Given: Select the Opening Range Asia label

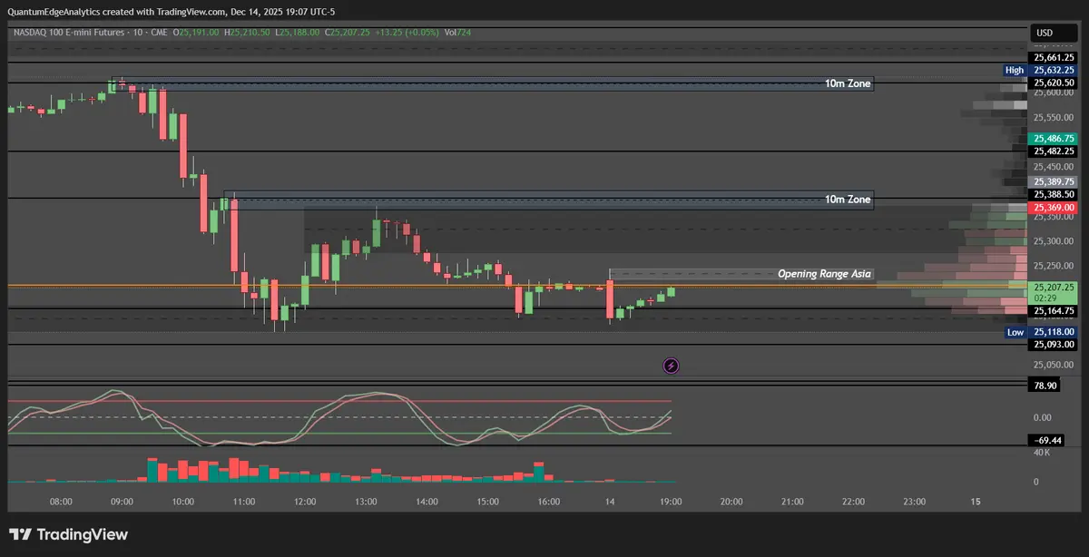Looking at the screenshot, I should 824,273.
